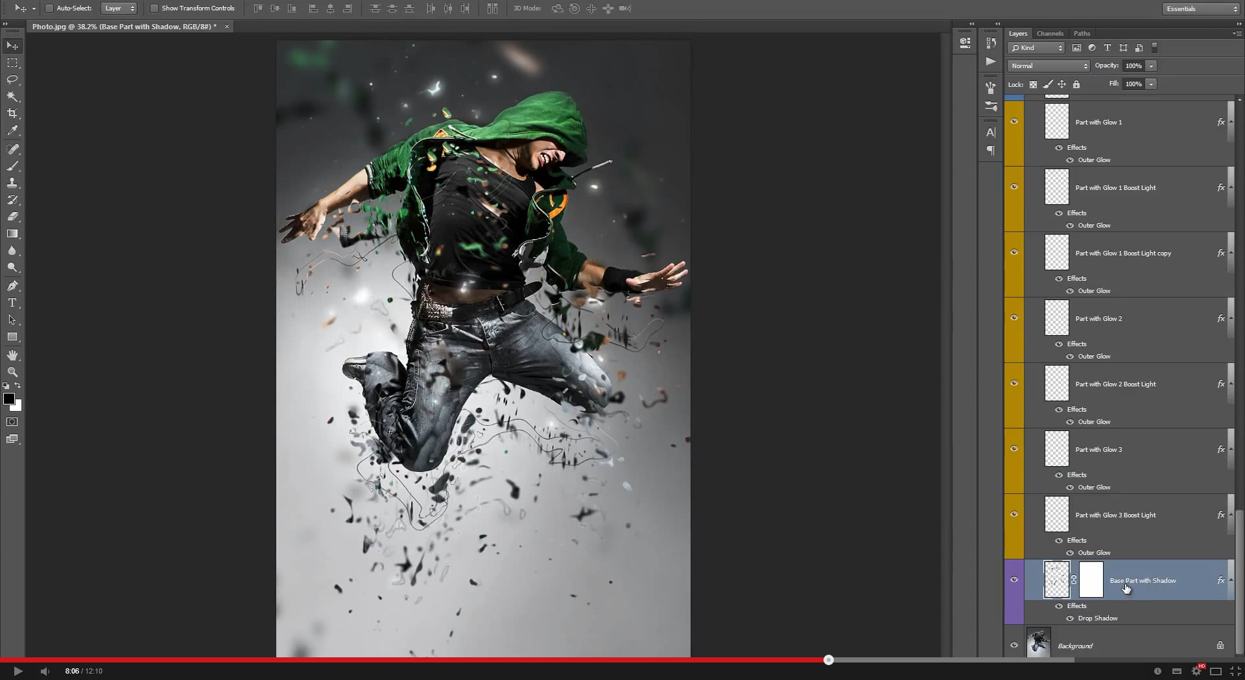Image resolution: width=1245 pixels, height=680 pixels.
Task: Play the video
Action: 18,671
